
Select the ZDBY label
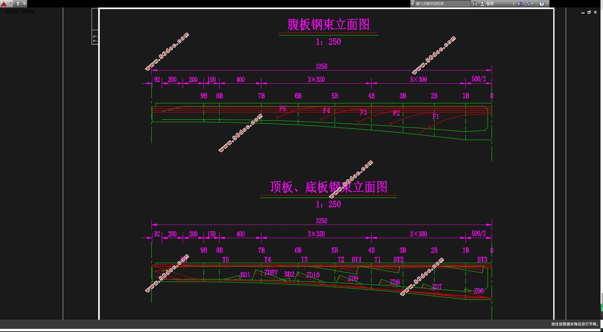pyautogui.click(x=271, y=272)
